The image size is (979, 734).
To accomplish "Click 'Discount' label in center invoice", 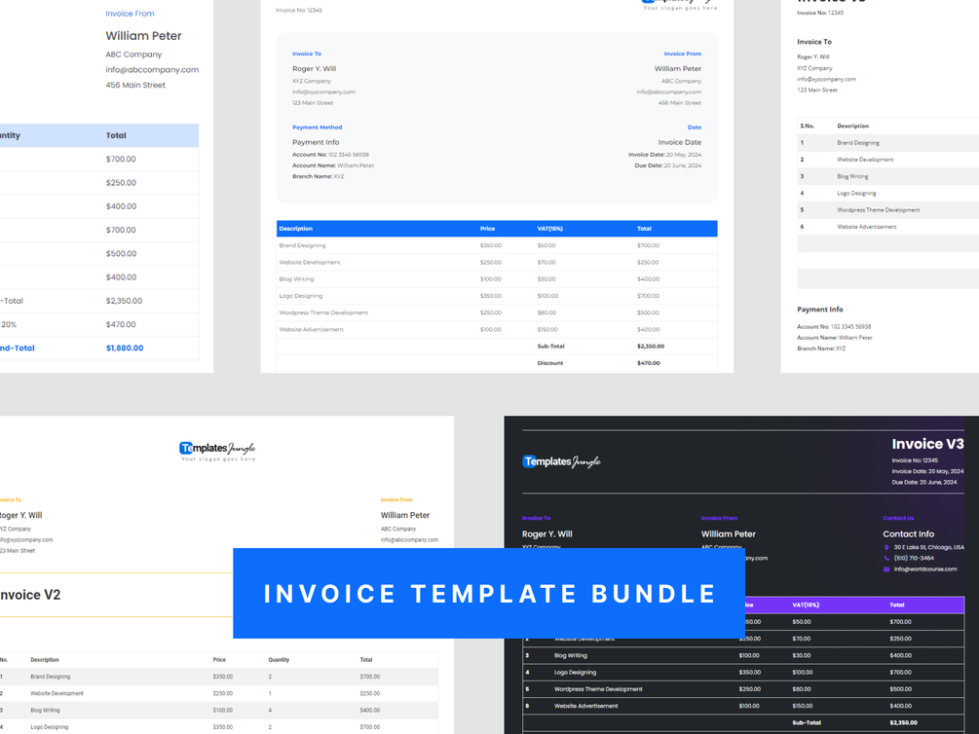I will [550, 363].
